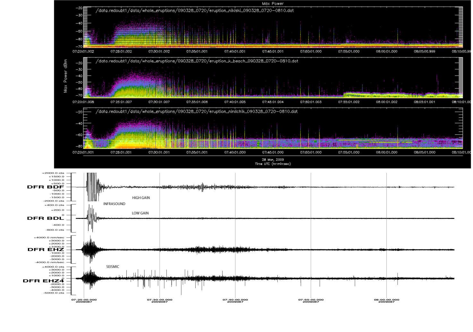Click the 'SEISMIC' annotation

click(113, 267)
